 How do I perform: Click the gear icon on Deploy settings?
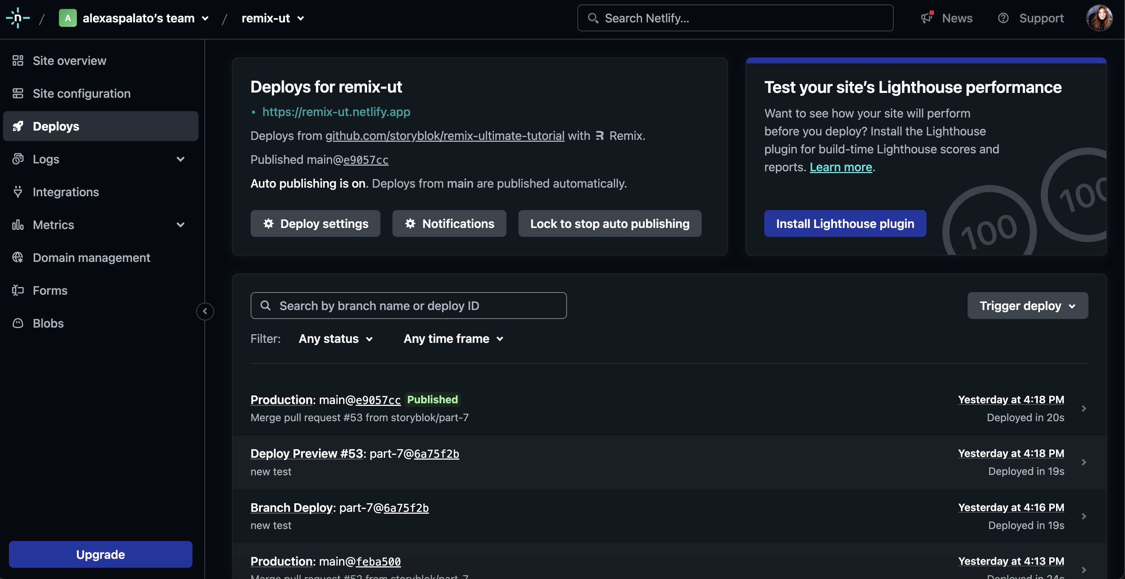pos(269,223)
